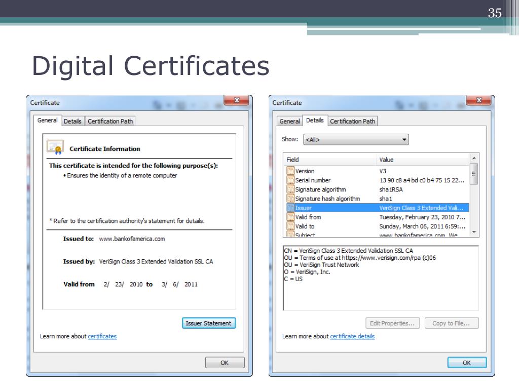Click the CN = VeriSign Class 3 line
Image resolution: width=519 pixels, height=389 pixels.
coord(349,251)
